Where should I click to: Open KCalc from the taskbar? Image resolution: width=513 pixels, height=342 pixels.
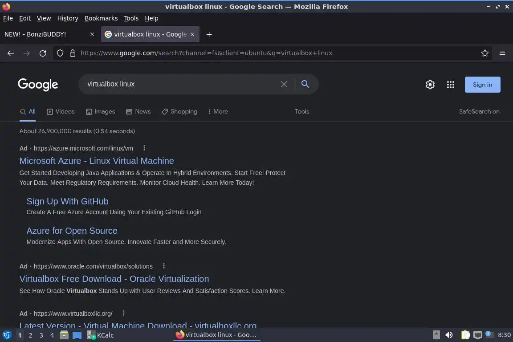[101, 335]
